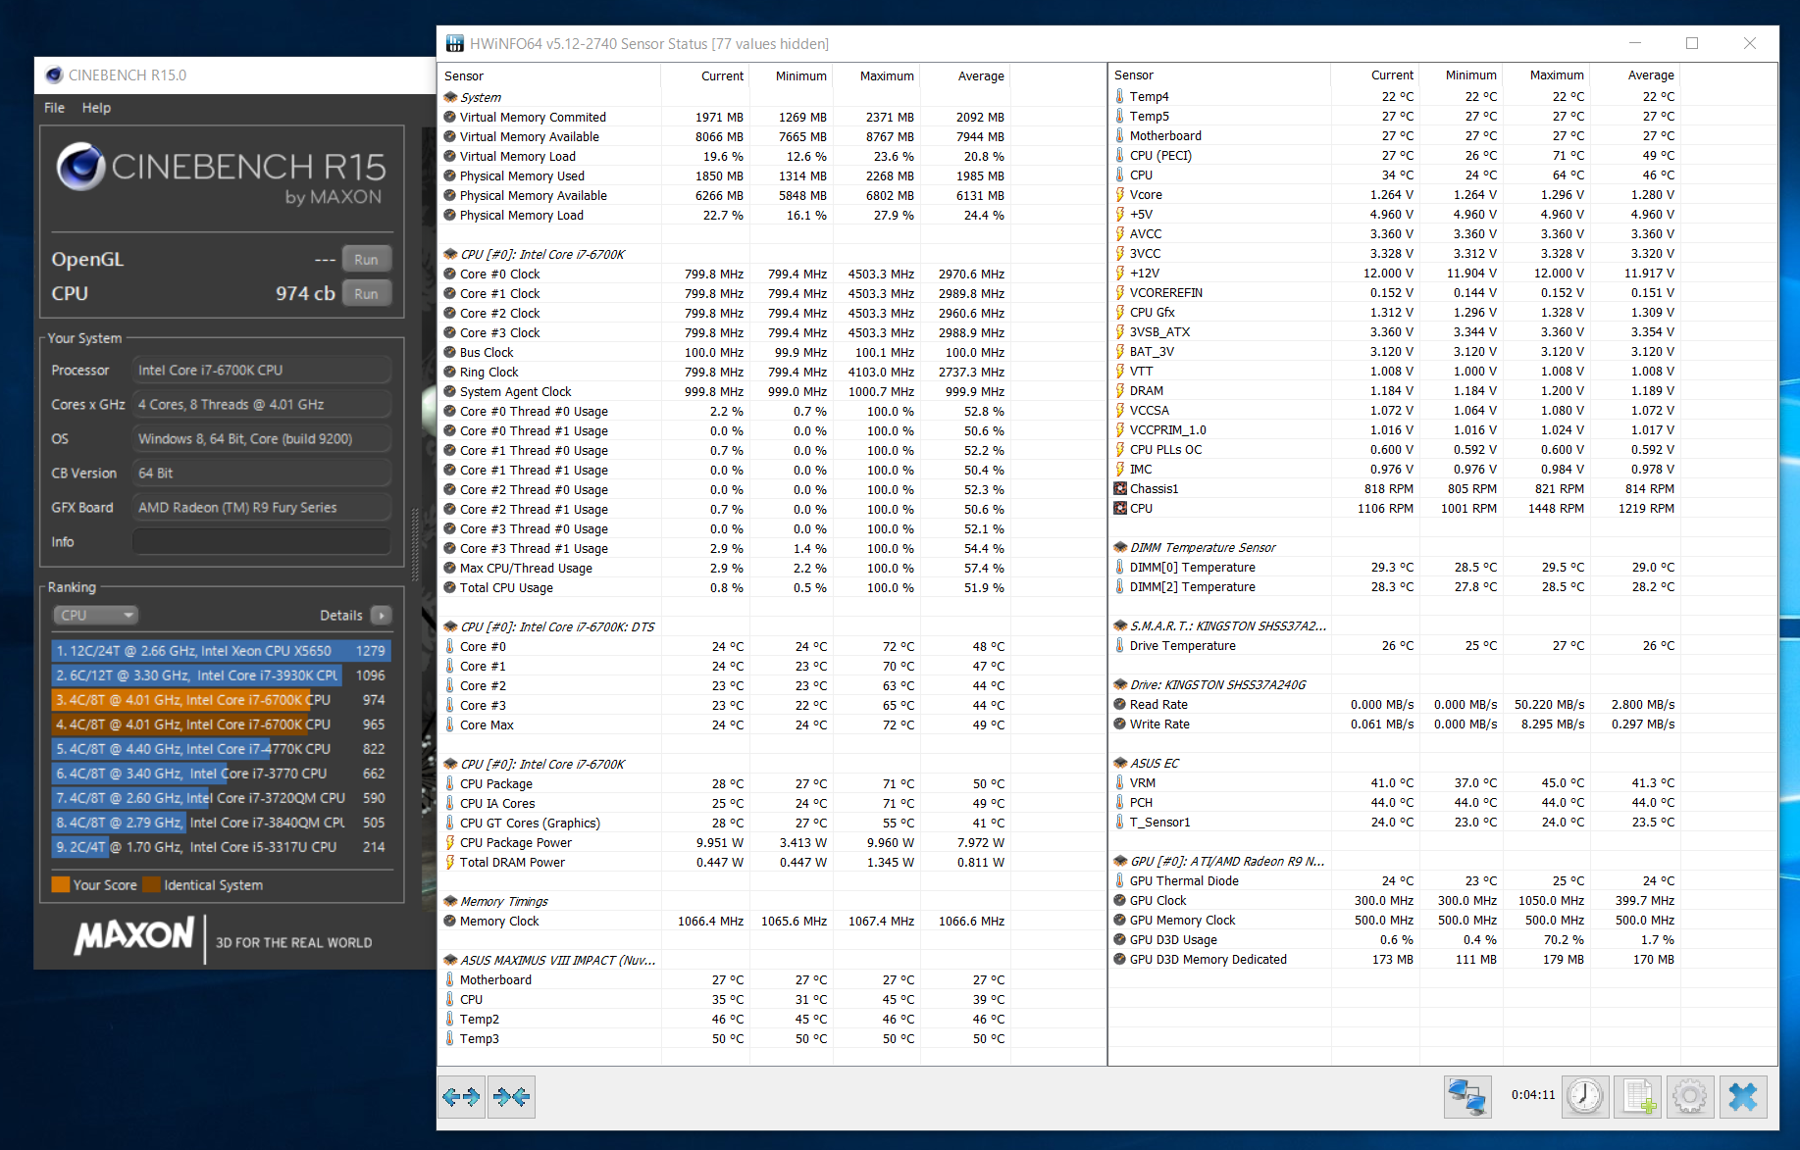1800x1150 pixels.
Task: Open the network remote monitoring icon
Action: point(1467,1096)
